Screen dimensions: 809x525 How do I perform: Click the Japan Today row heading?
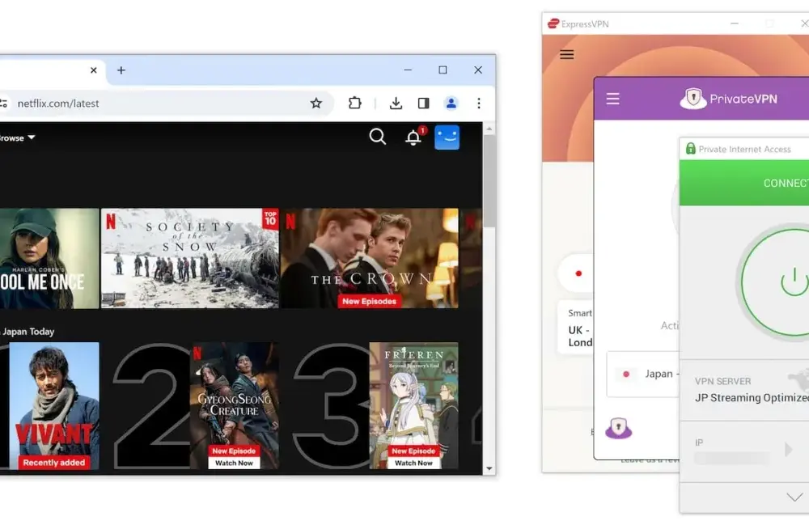click(x=27, y=332)
